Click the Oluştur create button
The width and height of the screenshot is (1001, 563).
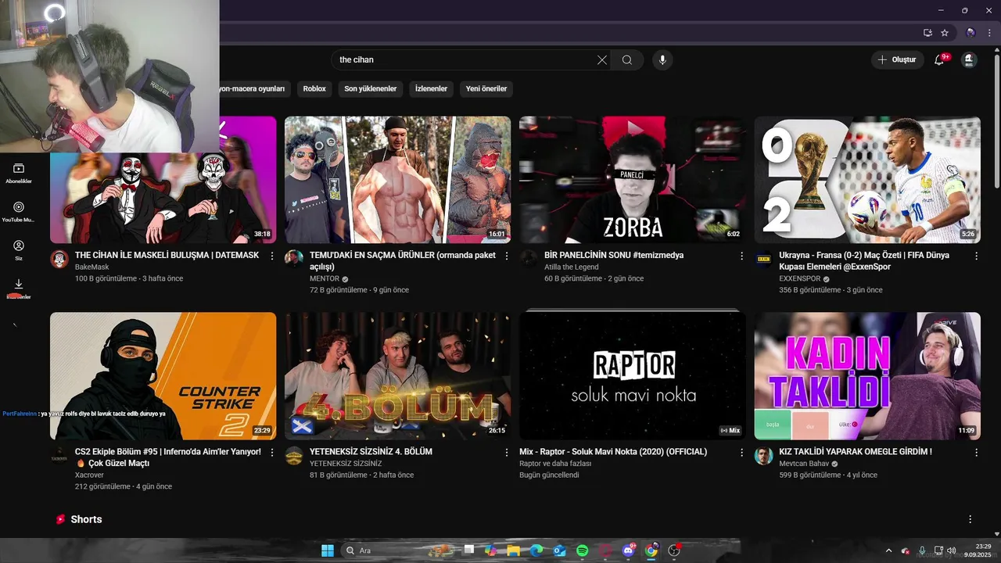897,59
